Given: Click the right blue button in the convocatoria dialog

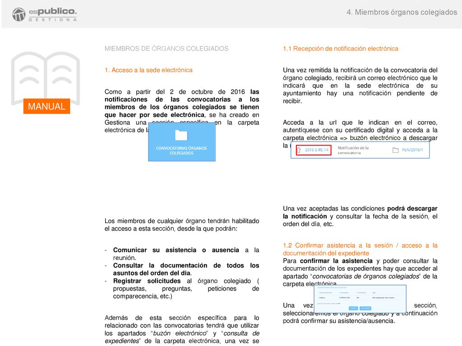Looking at the screenshot, I should (365, 308).
